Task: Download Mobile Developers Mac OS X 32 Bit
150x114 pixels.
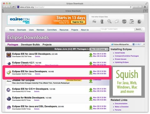Action: [x=100, y=98]
